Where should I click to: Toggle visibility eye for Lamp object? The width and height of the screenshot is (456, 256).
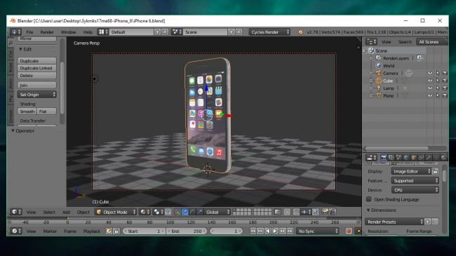(430, 88)
